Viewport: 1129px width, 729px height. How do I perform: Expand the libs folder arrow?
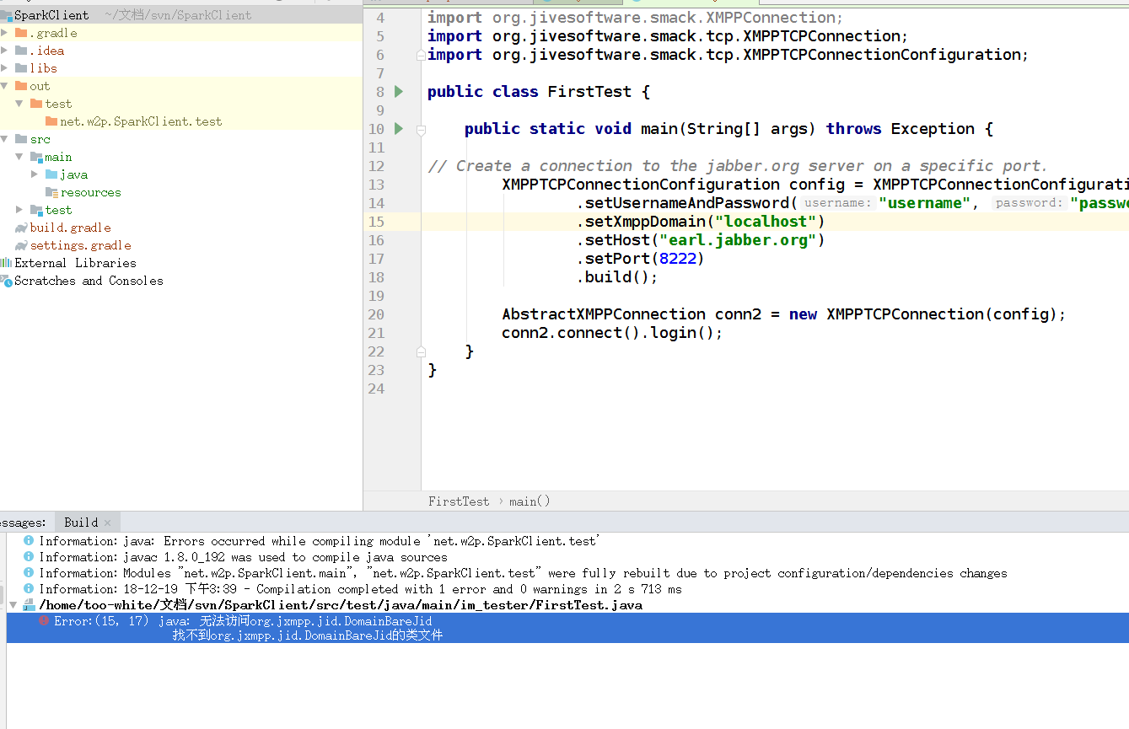[x=5, y=68]
